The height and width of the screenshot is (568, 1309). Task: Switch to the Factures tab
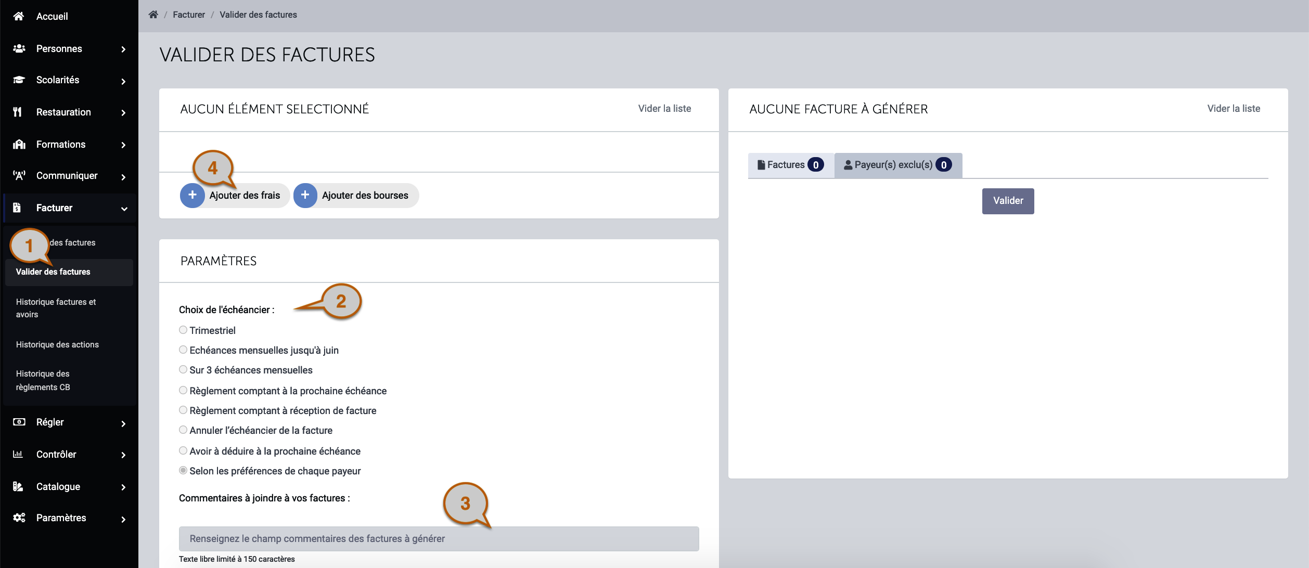pos(791,165)
